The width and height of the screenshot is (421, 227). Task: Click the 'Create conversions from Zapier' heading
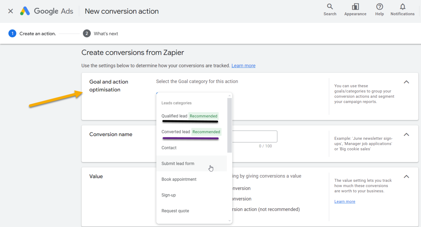(133, 53)
